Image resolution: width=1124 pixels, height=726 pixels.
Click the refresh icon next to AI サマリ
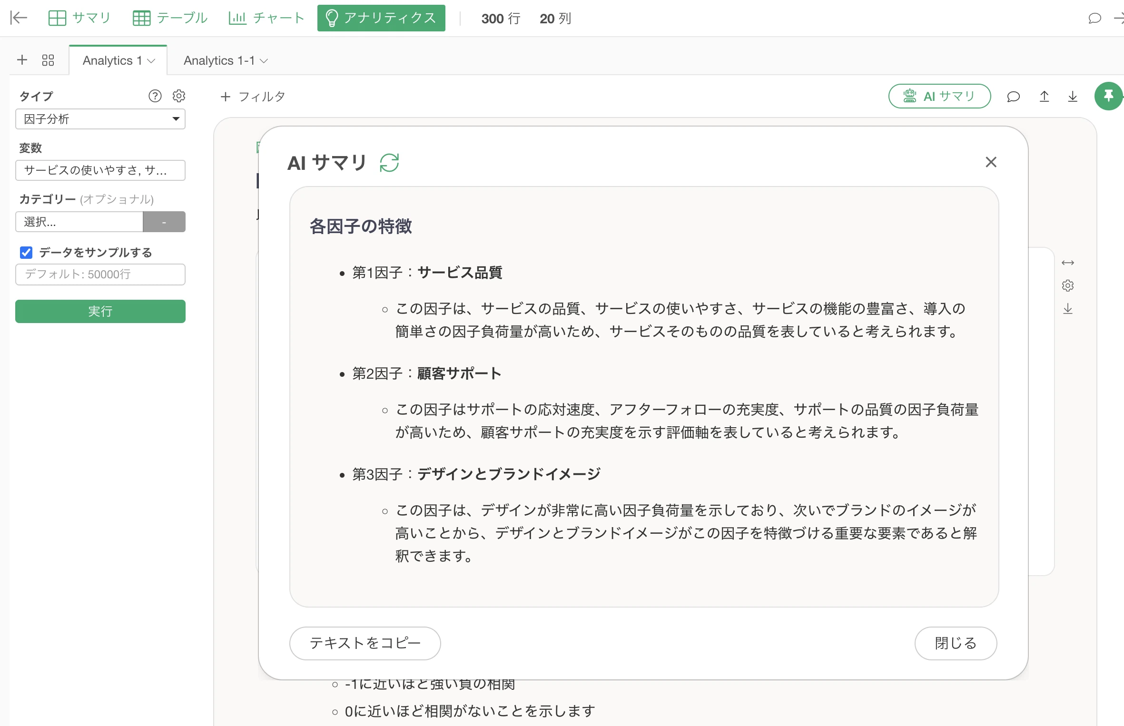point(389,163)
